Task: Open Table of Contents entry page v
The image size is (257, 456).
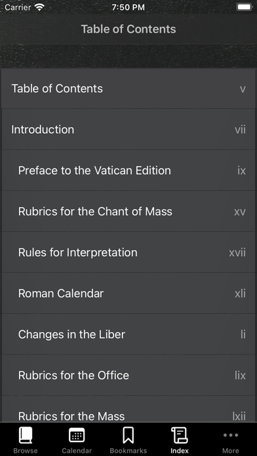Action: click(128, 88)
